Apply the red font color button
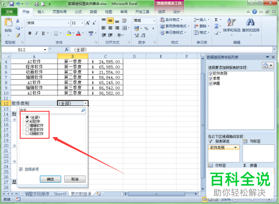 tap(79, 33)
